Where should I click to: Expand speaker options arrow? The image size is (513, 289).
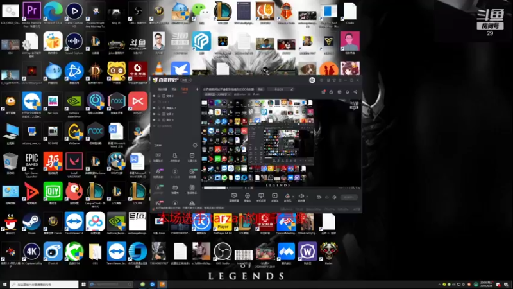coord(307,197)
